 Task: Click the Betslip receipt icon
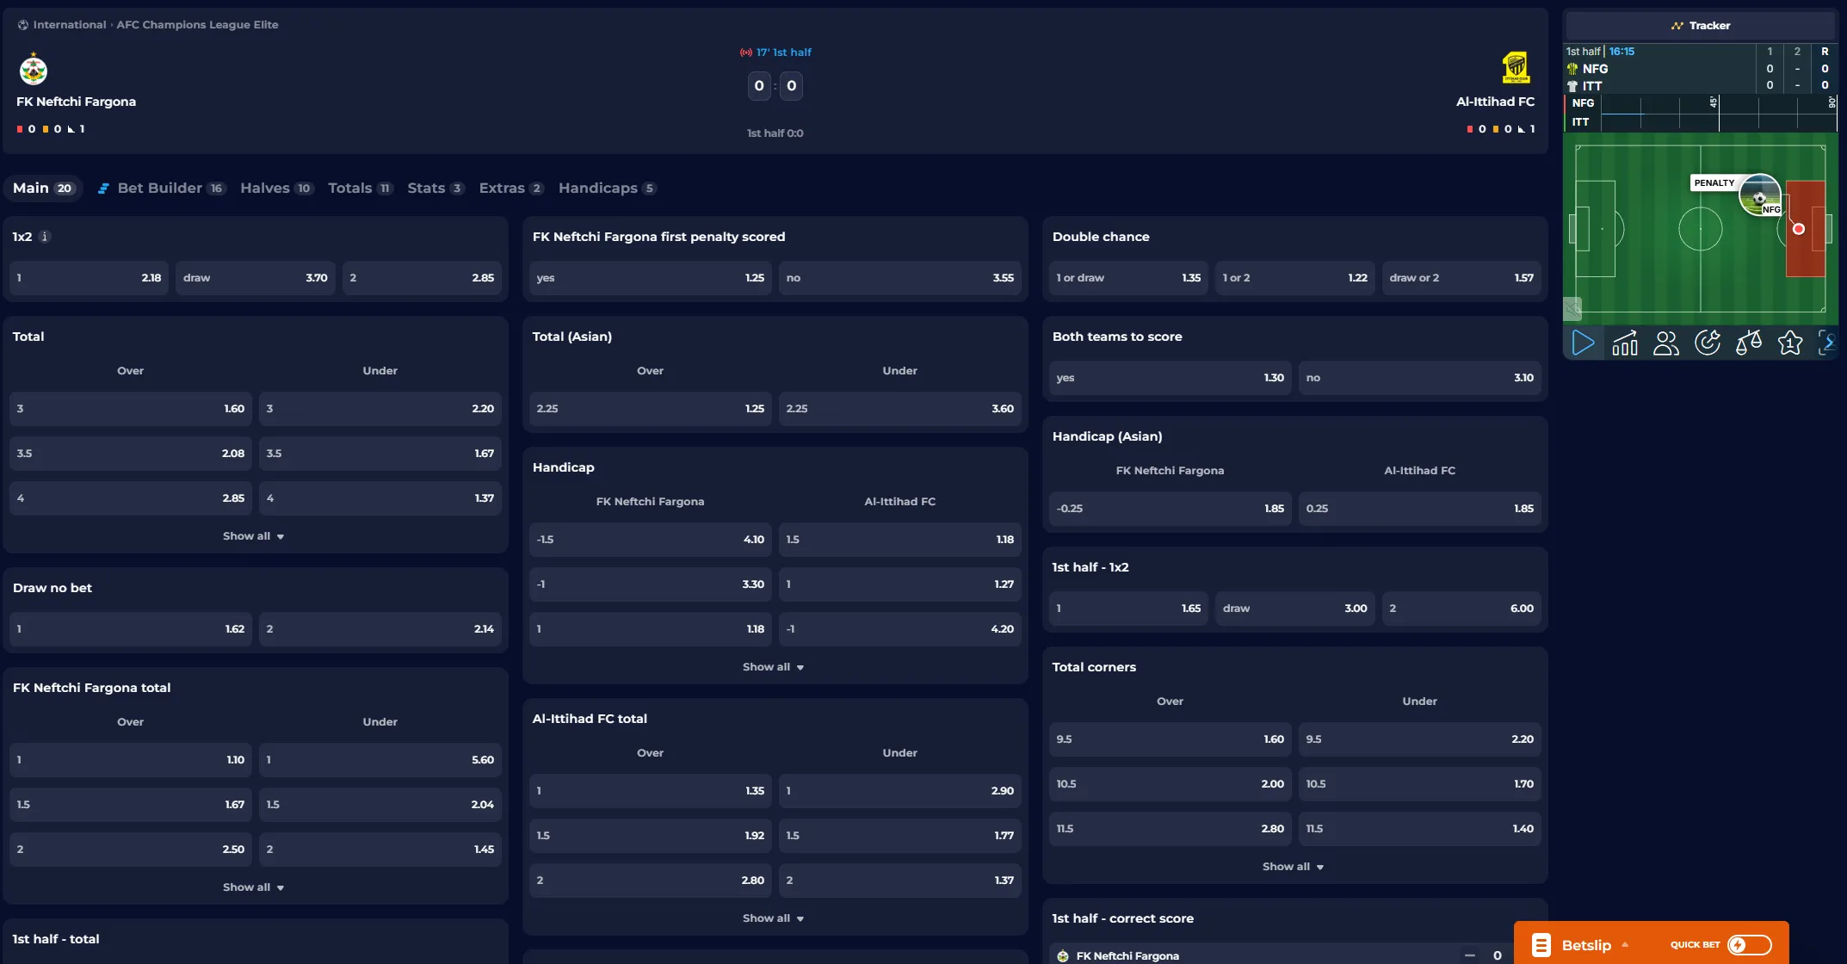pos(1541,945)
